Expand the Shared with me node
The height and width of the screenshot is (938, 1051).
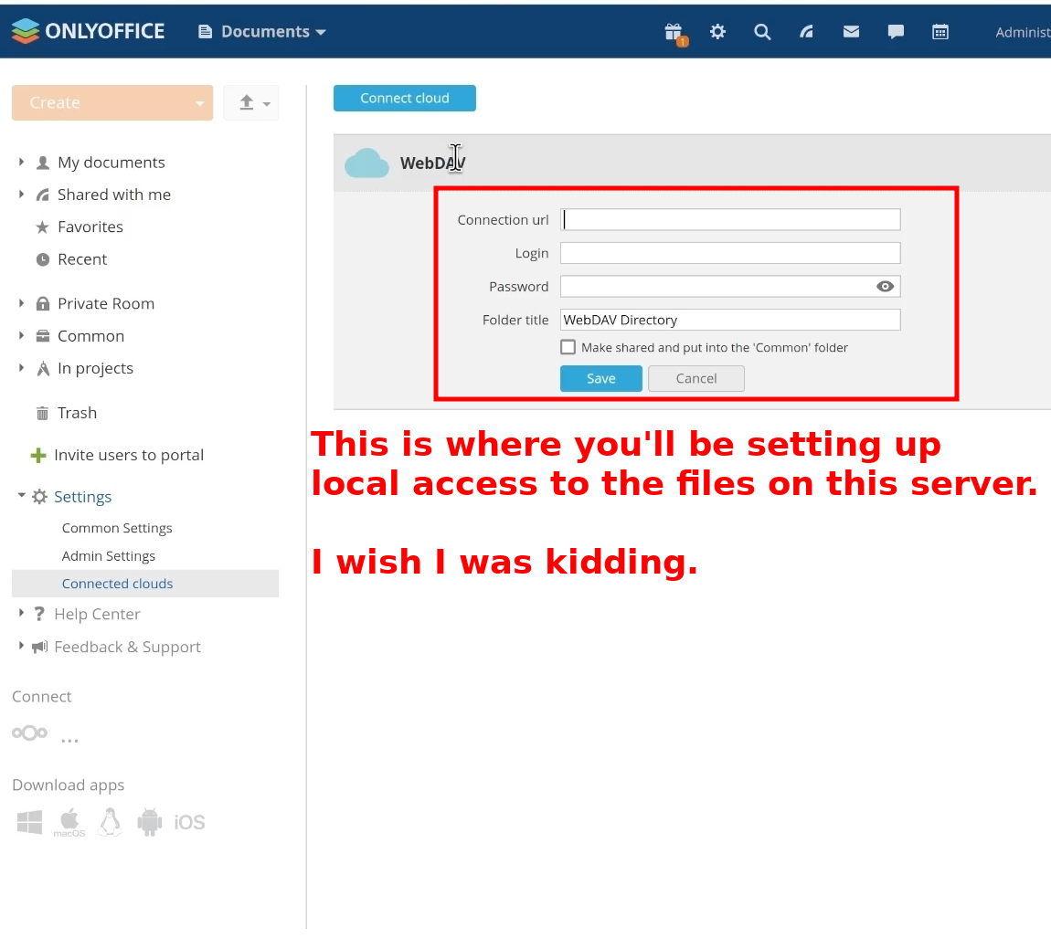[x=21, y=195]
